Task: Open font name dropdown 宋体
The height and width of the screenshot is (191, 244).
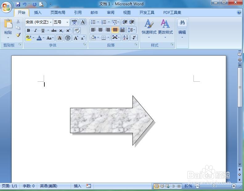Action: pos(51,22)
